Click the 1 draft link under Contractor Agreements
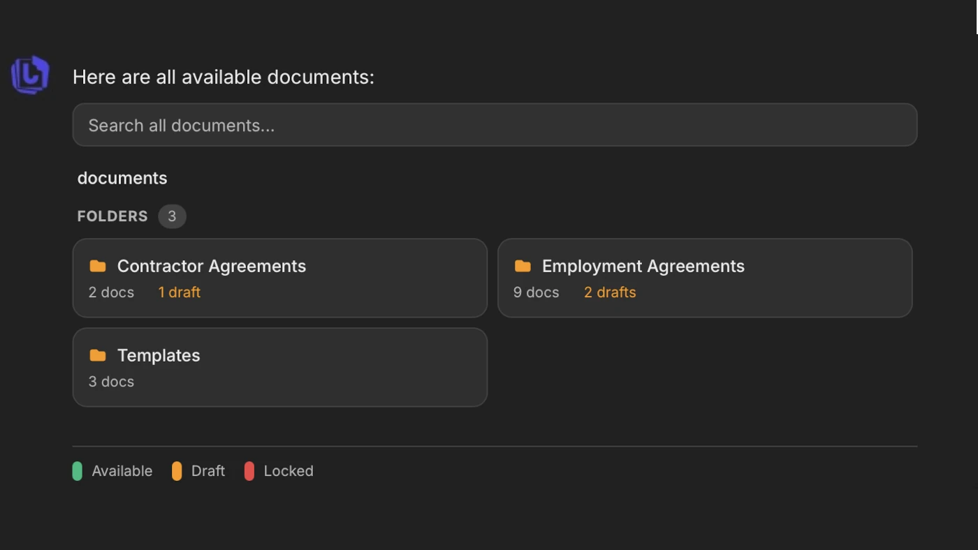This screenshot has width=978, height=550. tap(179, 292)
